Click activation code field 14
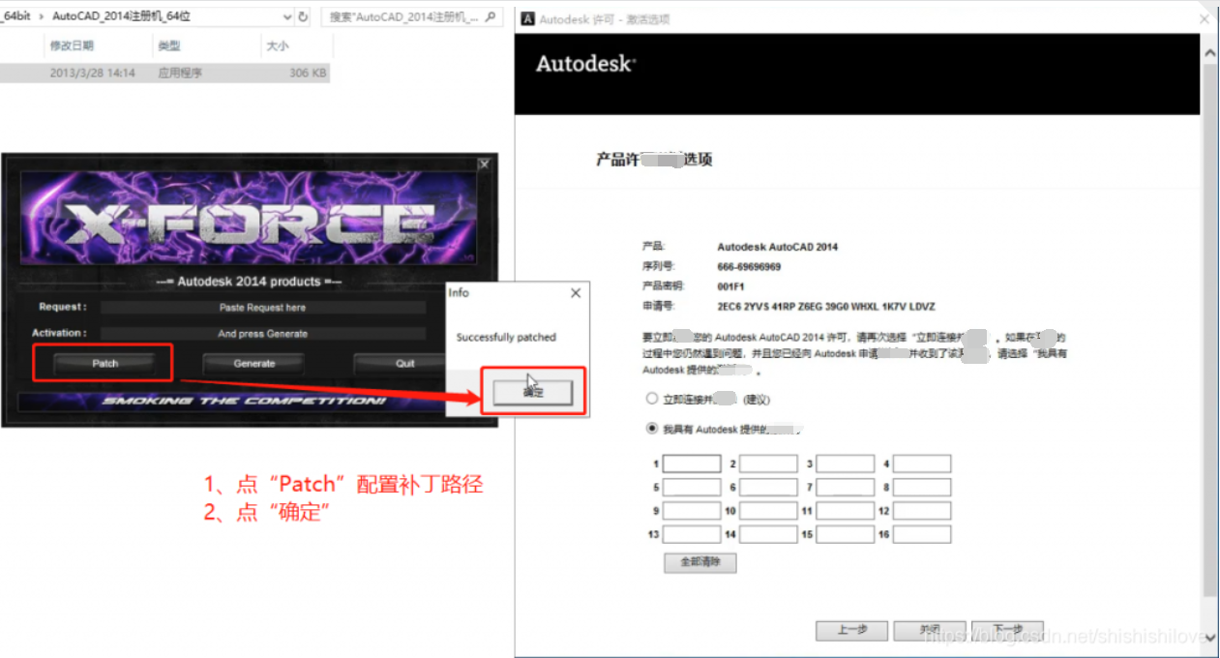 pos(768,534)
